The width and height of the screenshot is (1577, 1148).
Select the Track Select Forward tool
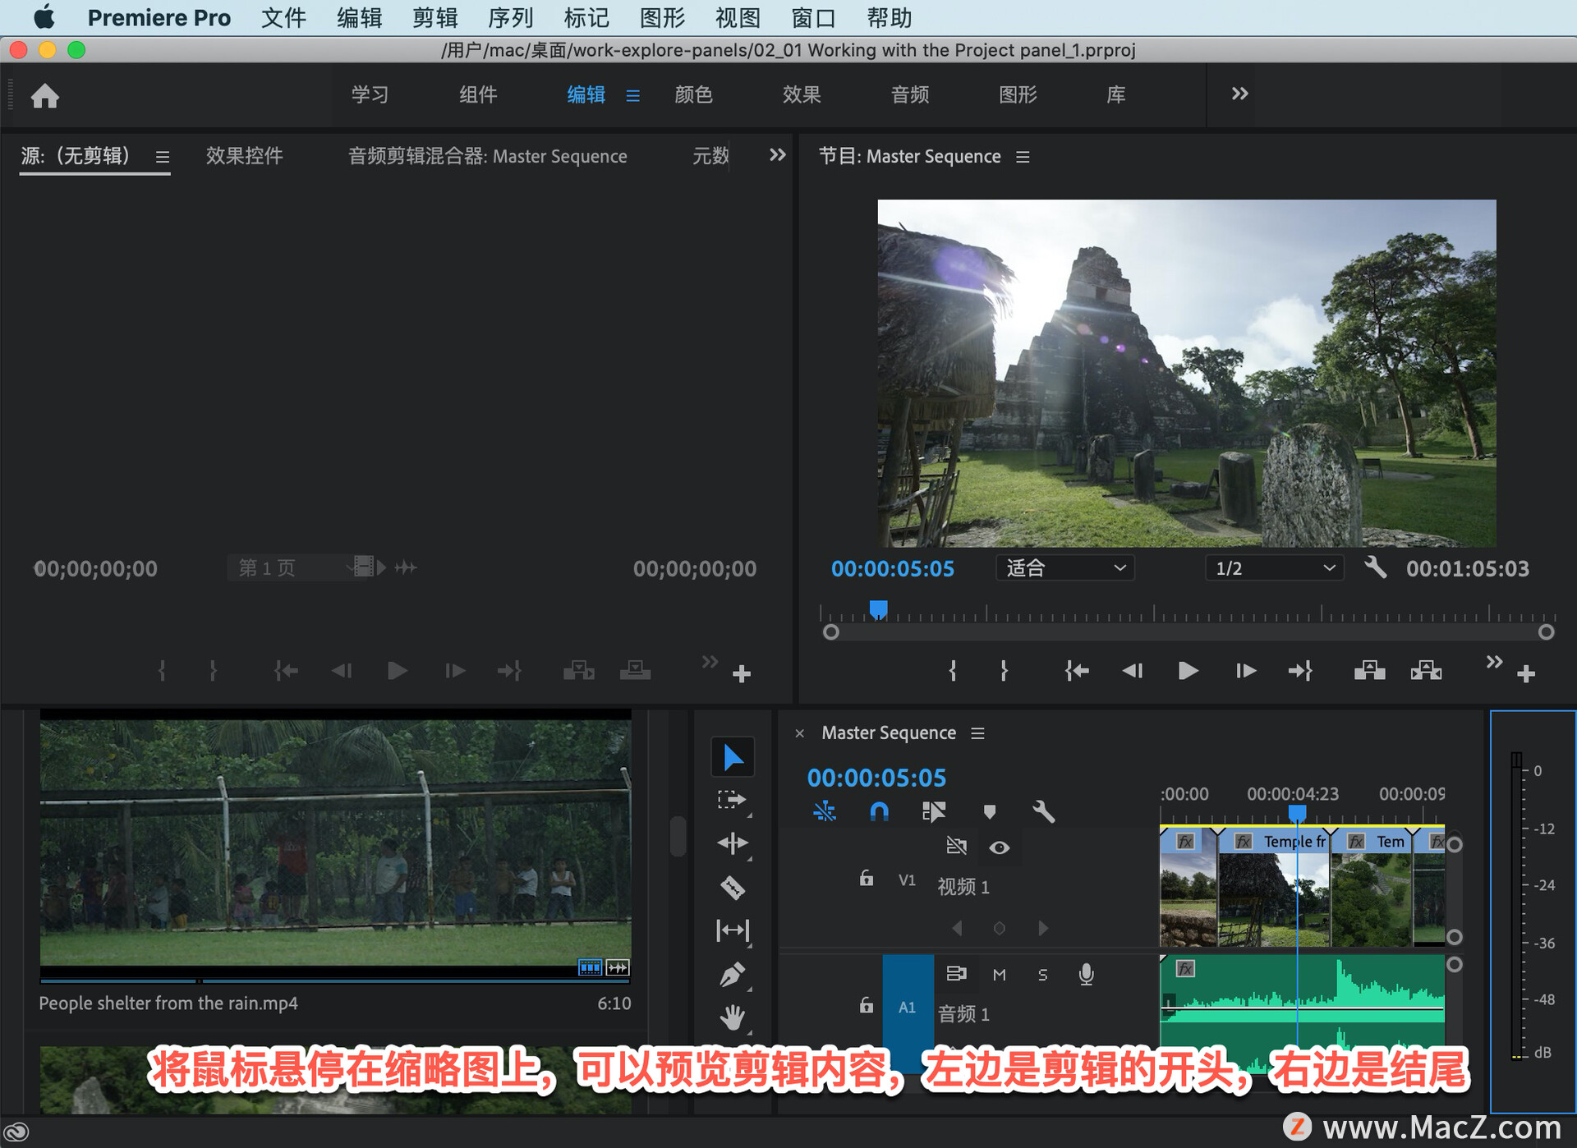[x=731, y=800]
